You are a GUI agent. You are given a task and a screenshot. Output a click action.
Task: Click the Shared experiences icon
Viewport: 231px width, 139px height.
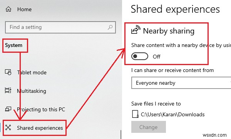pyautogui.click(x=8, y=127)
